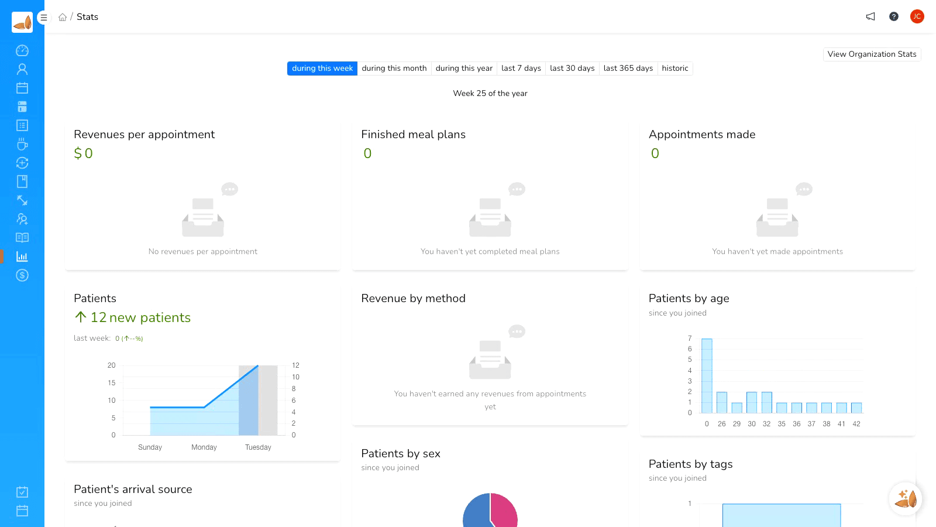Click the 'Revenue by method' heading

click(414, 299)
